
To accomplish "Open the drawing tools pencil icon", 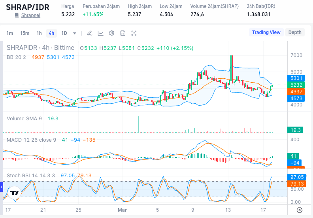I will (x=90, y=33).
